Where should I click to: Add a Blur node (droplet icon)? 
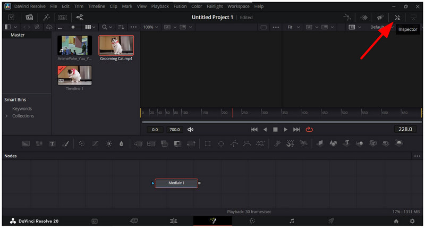[122, 143]
